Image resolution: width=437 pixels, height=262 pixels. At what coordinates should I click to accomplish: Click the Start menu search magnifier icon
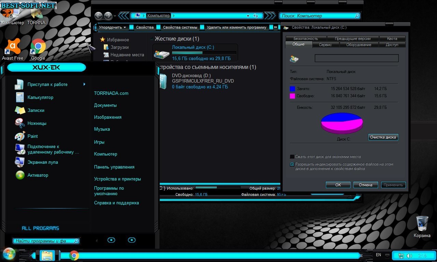point(76,241)
